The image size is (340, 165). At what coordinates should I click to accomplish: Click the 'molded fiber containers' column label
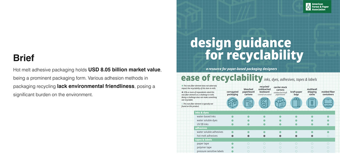pos(328,93)
